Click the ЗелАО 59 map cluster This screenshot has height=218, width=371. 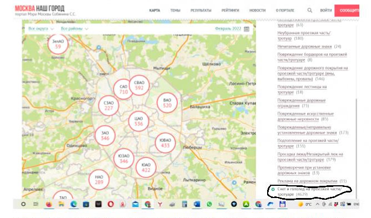tap(58, 44)
